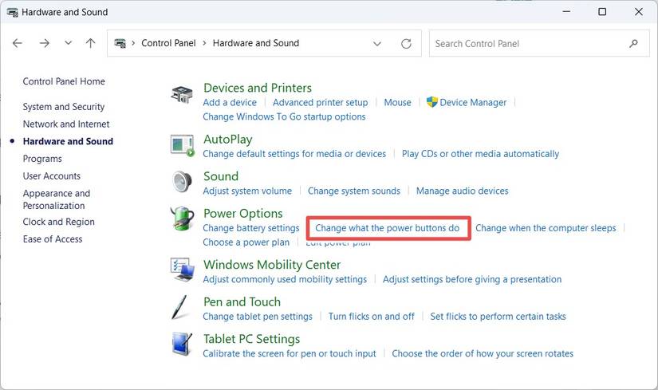Screen dimensions: 658x390
Task: Open the recent locations chevron
Action: click(x=68, y=43)
